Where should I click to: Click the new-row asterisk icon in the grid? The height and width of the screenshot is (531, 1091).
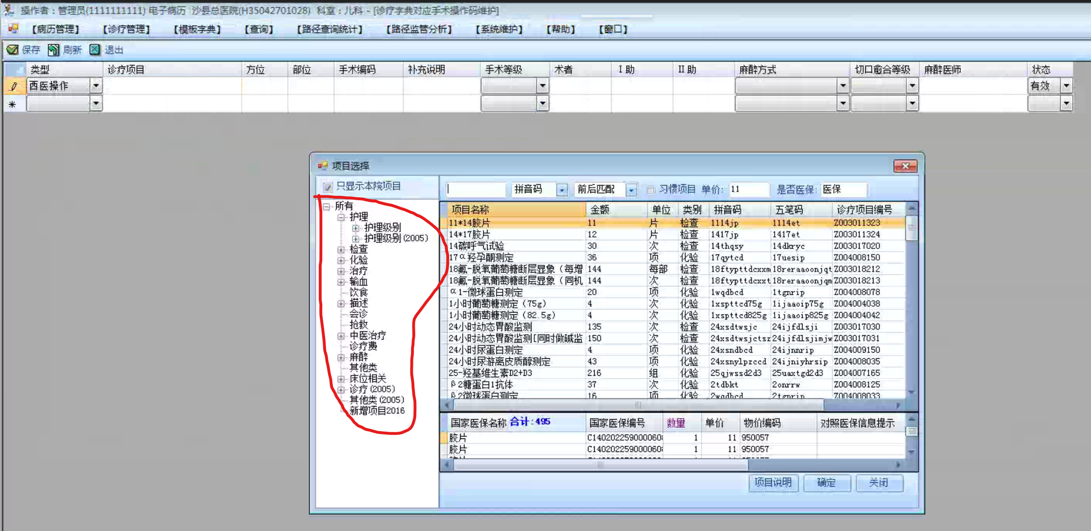click(x=13, y=104)
